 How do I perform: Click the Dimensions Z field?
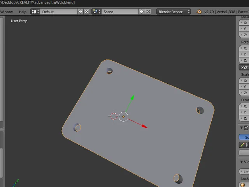tap(244, 118)
